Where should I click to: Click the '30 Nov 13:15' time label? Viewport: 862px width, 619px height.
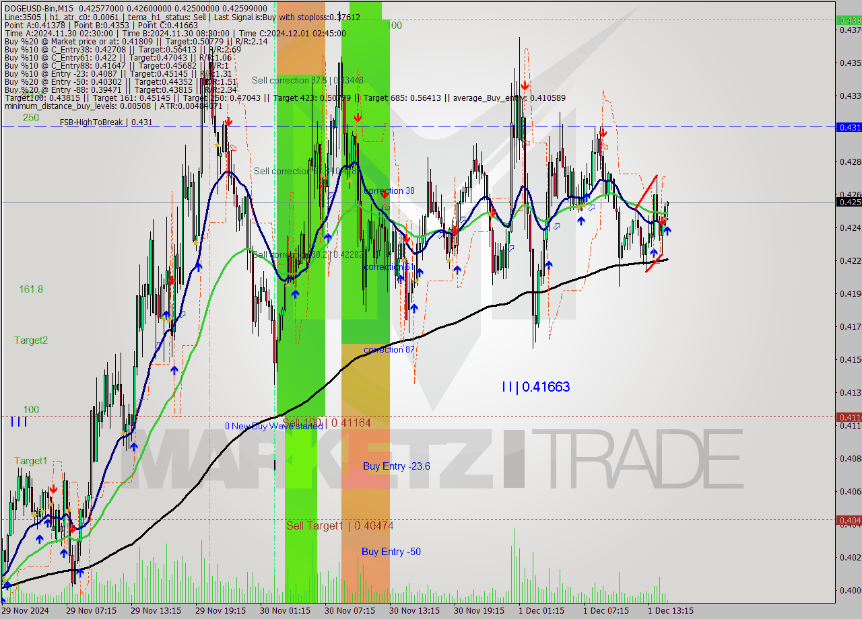(x=414, y=611)
